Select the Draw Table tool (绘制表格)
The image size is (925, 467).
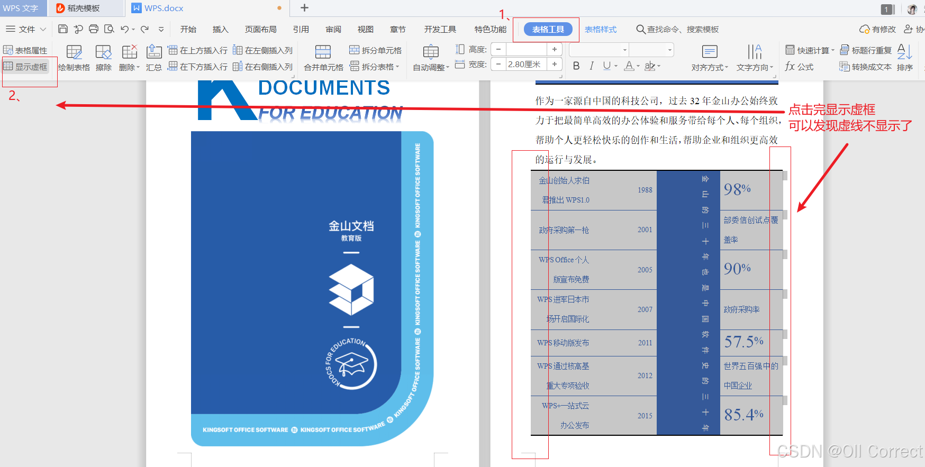[74, 59]
